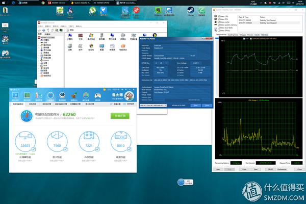Toggle the Stress cache checkbox
This screenshot has width=306, height=204.
click(219, 22)
